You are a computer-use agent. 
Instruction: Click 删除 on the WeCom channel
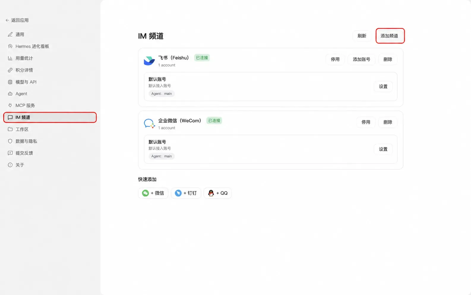coord(388,122)
